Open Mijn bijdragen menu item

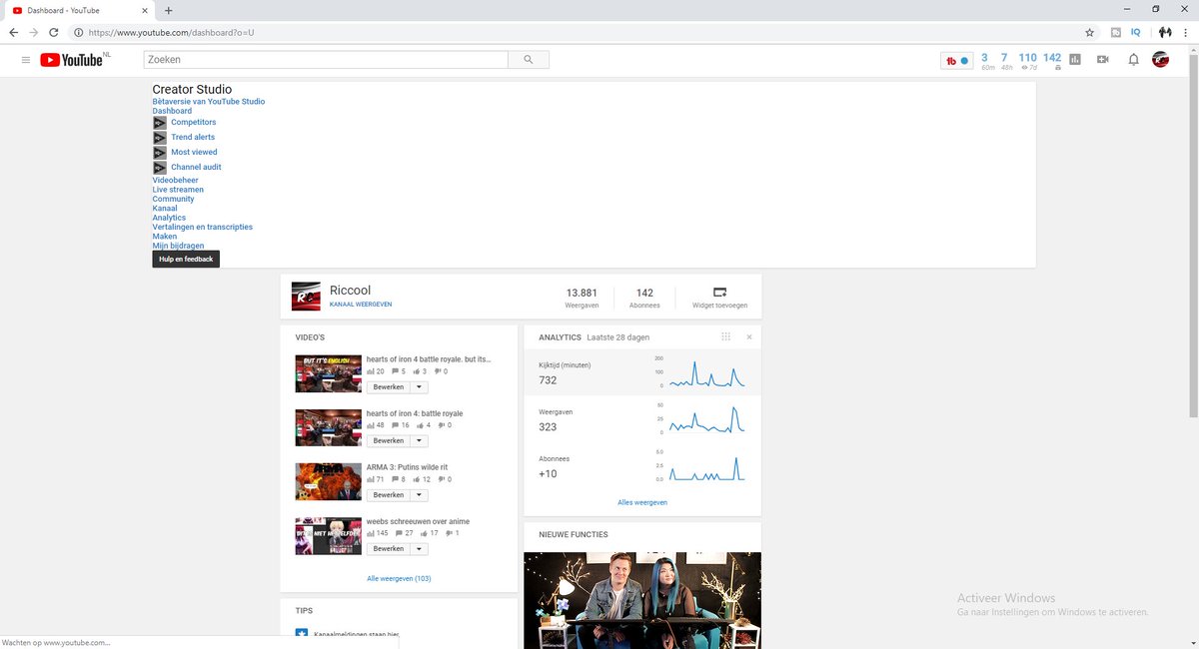click(x=178, y=246)
